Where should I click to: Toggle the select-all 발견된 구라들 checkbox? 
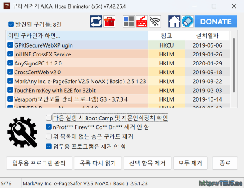(x=11, y=24)
